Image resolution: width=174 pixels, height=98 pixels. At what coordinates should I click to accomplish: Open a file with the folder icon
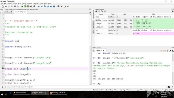point(6,7)
